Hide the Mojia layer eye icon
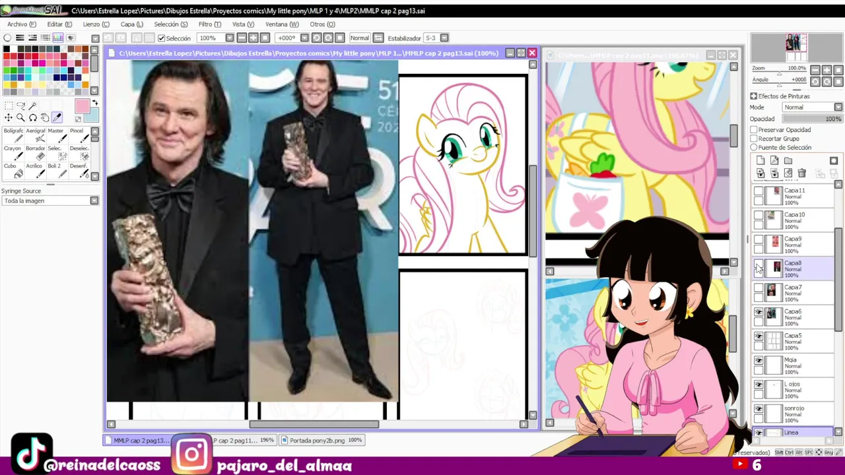 tap(759, 361)
